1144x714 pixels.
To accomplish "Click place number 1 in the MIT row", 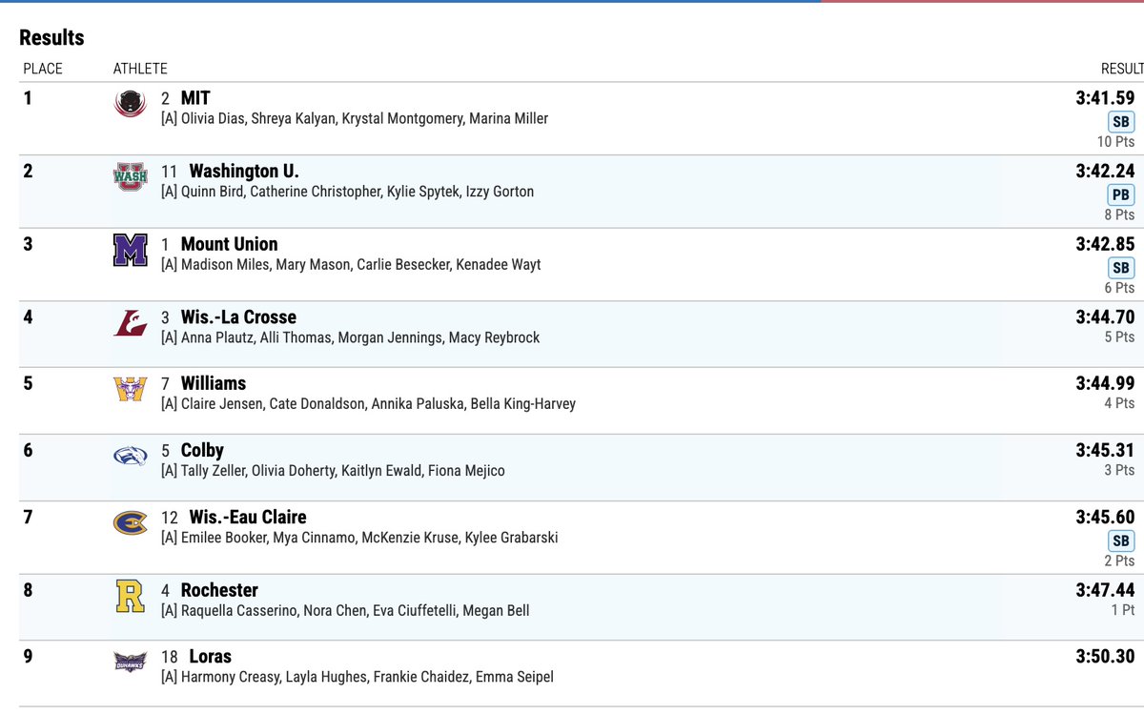I will point(28,97).
